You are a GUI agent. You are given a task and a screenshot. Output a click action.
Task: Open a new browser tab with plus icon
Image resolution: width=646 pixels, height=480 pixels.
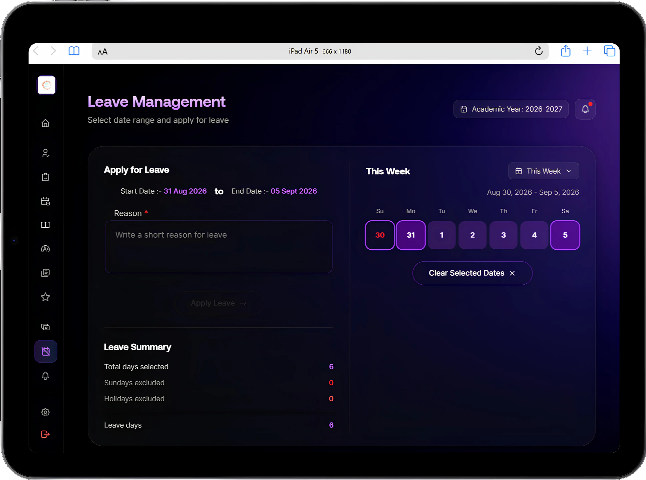tap(587, 51)
